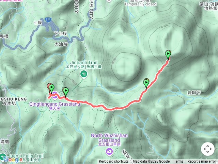Viewport: 218px width, 164px height.
Task: Click the green waypoint marker nearest to 鹿堀坪
Action: coord(146,84)
